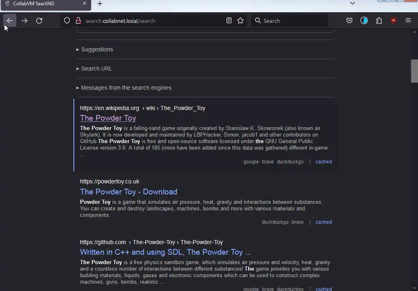Open three-dot menu on powdertoy.co.uk result
This screenshot has height=291, width=418.
pos(309,222)
